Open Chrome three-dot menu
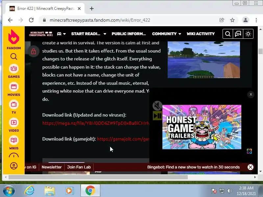This screenshot has height=197, width=263. pyautogui.click(x=256, y=20)
